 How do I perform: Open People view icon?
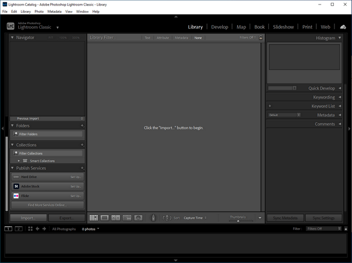138,218
